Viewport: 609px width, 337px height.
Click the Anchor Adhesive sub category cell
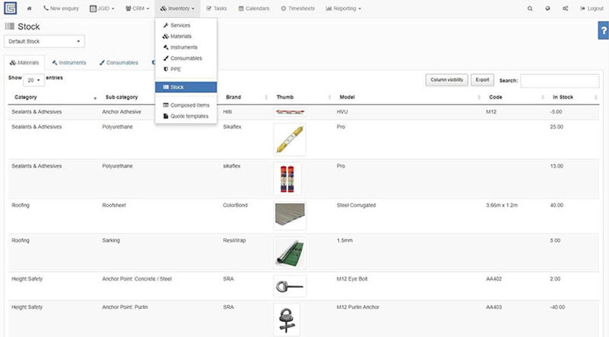[x=122, y=111]
